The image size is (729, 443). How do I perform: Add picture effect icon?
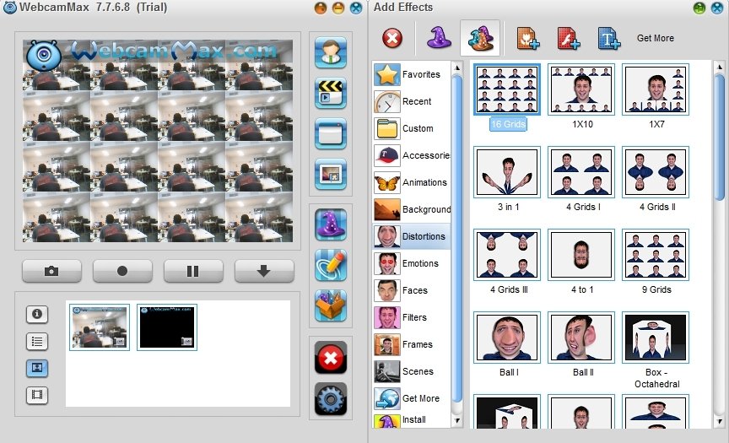click(x=528, y=38)
